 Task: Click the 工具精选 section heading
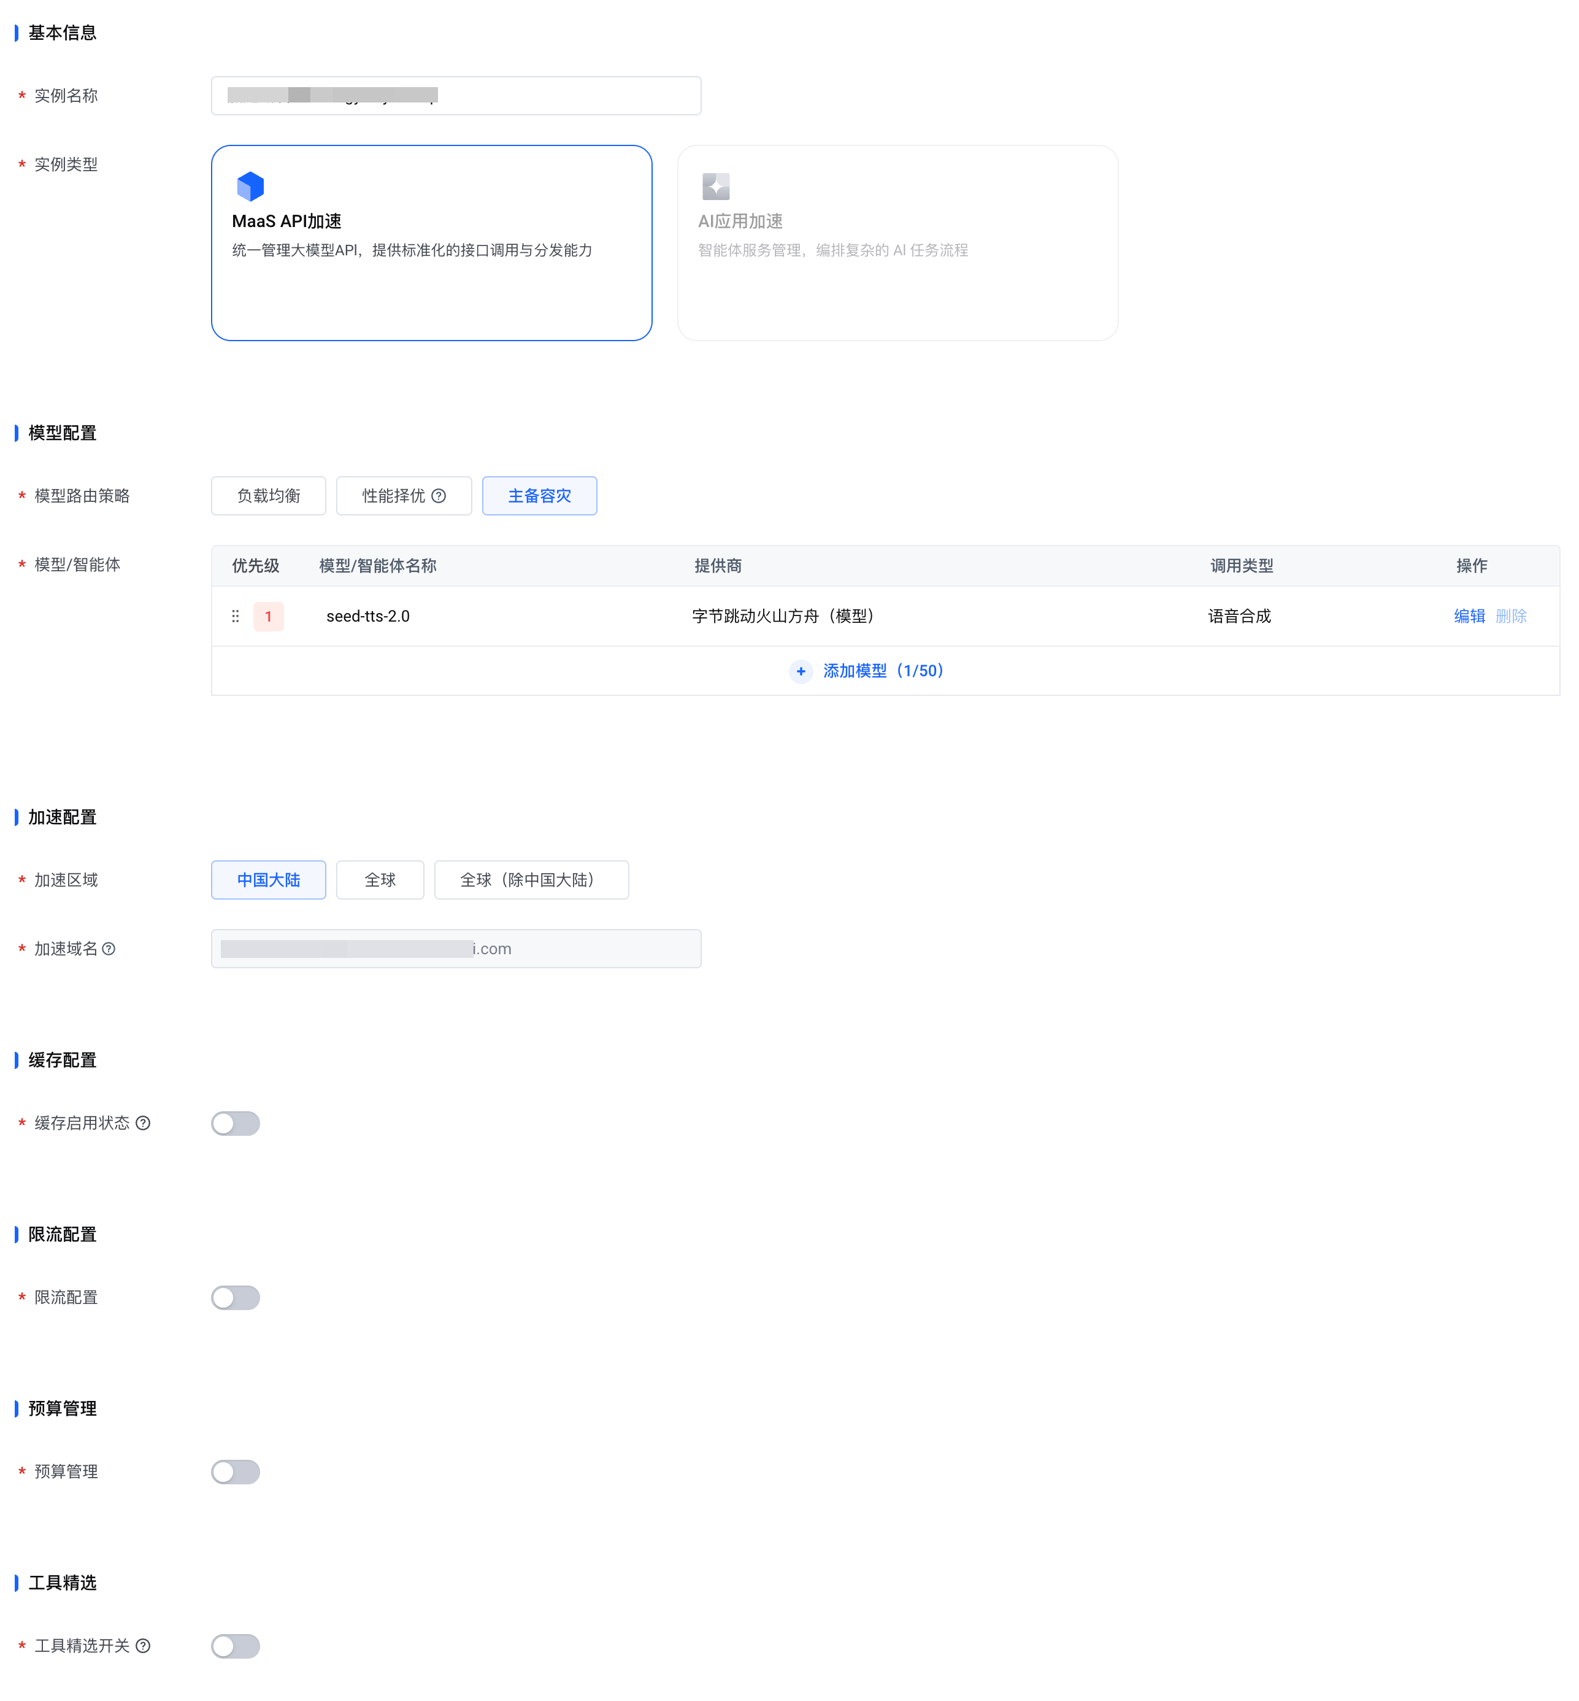[x=63, y=1583]
